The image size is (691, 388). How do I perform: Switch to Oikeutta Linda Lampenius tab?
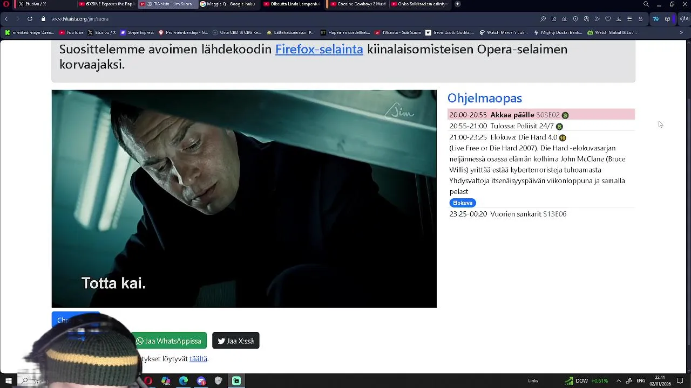pos(293,4)
